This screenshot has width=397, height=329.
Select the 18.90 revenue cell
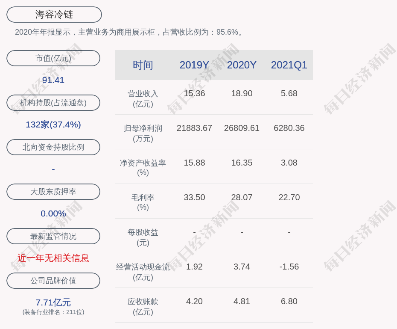[242, 93]
